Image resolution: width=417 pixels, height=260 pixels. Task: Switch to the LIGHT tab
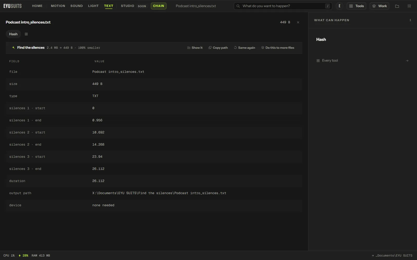[93, 6]
